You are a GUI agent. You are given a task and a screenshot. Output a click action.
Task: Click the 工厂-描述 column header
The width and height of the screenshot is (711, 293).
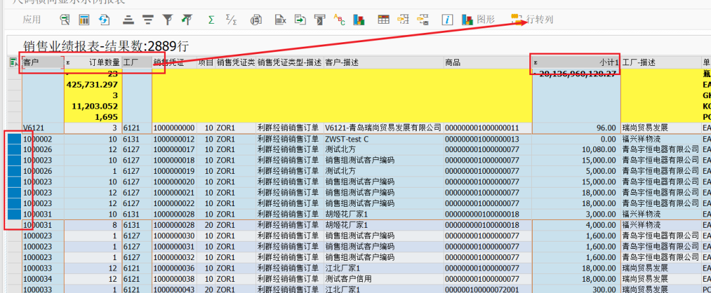pos(661,63)
